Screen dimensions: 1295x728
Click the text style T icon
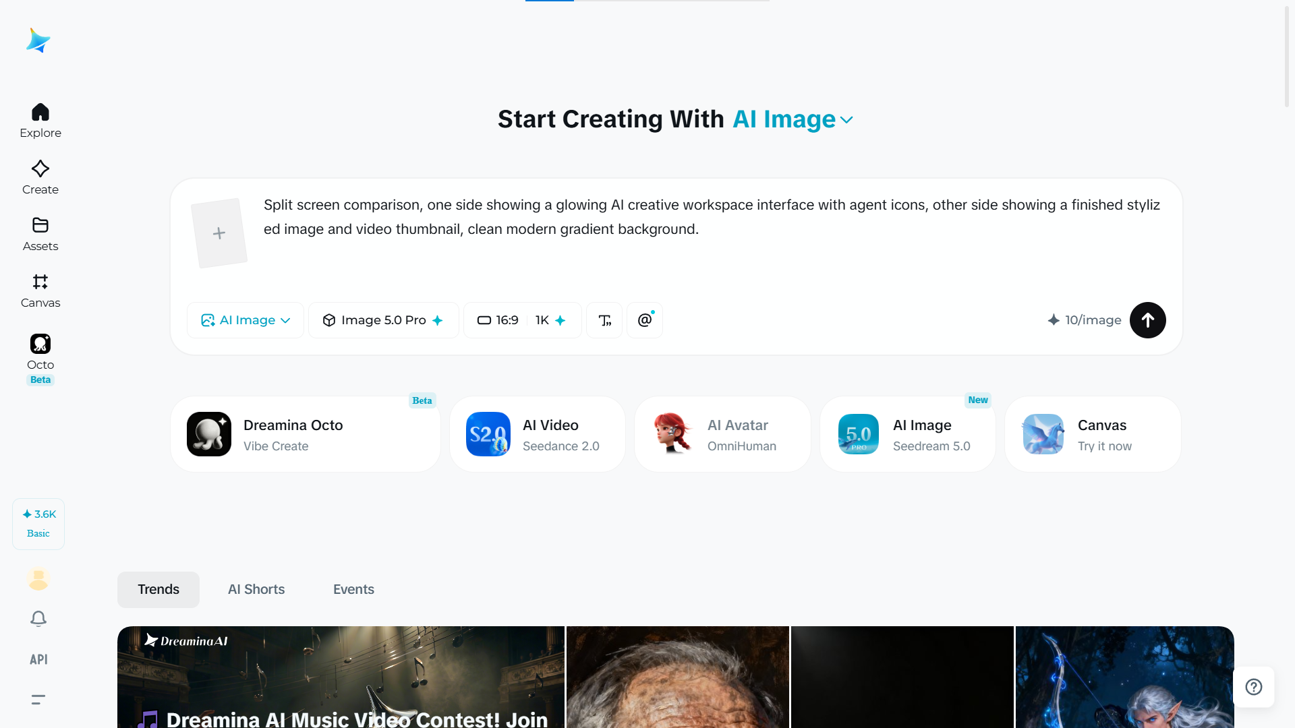coord(604,320)
